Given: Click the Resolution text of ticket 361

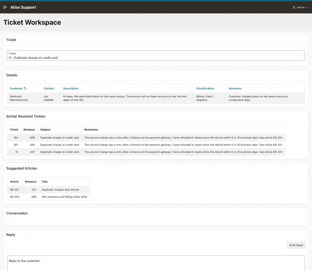Looking at the screenshot, I should pos(183,145).
